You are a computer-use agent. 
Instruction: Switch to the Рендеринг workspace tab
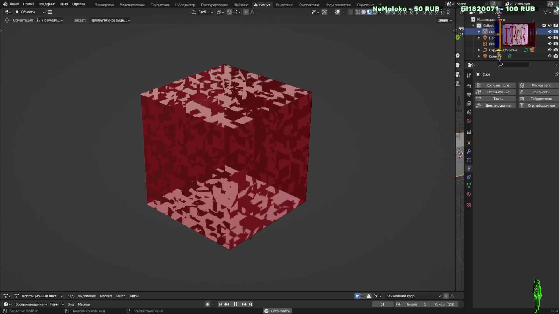[284, 5]
